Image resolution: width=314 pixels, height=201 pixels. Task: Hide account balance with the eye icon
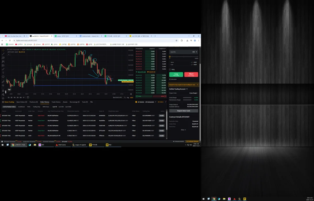coord(187,89)
